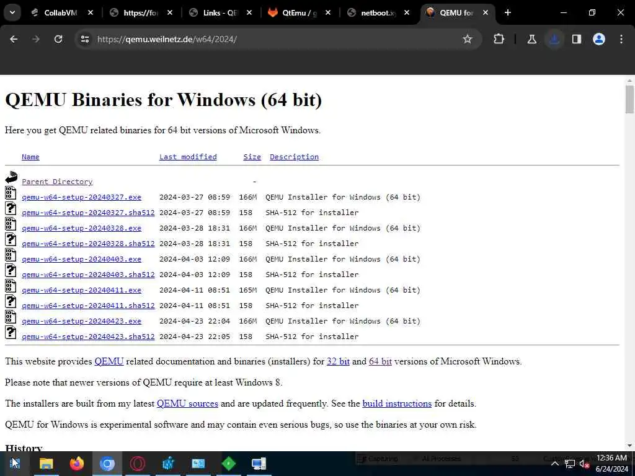The width and height of the screenshot is (635, 476).
Task: Open the remote desktop monitor taskbar app
Action: tap(259, 464)
